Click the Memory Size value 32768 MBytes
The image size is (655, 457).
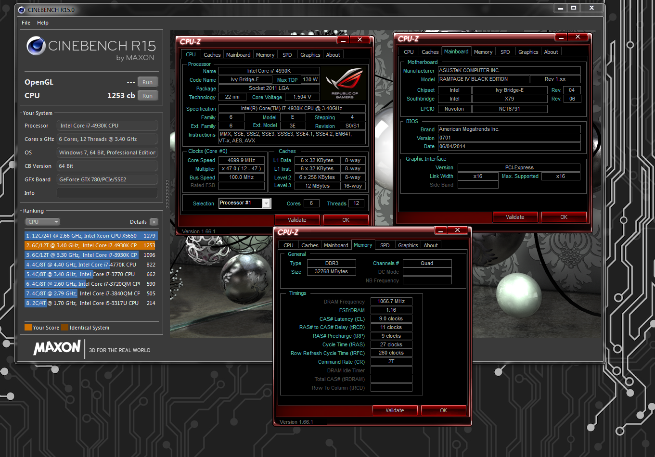pyautogui.click(x=331, y=271)
